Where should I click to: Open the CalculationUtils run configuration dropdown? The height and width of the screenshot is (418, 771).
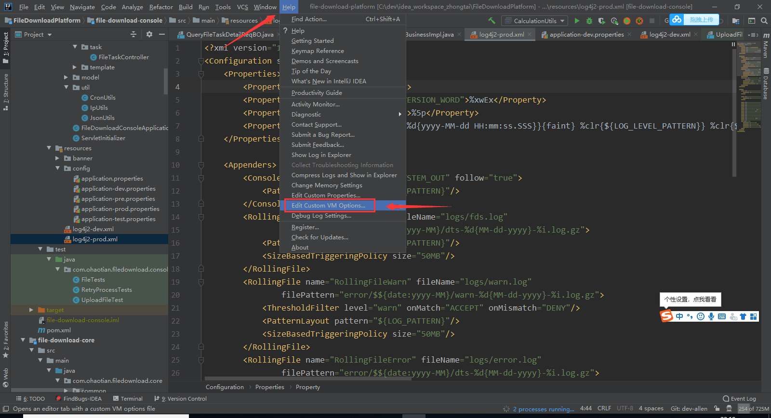click(x=534, y=21)
